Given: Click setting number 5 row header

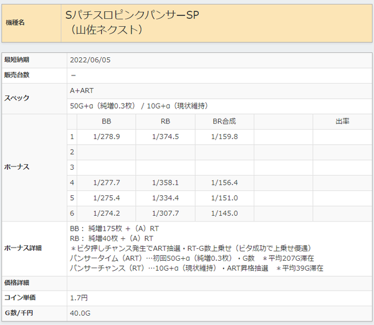Looking at the screenshot, I should [x=72, y=198].
